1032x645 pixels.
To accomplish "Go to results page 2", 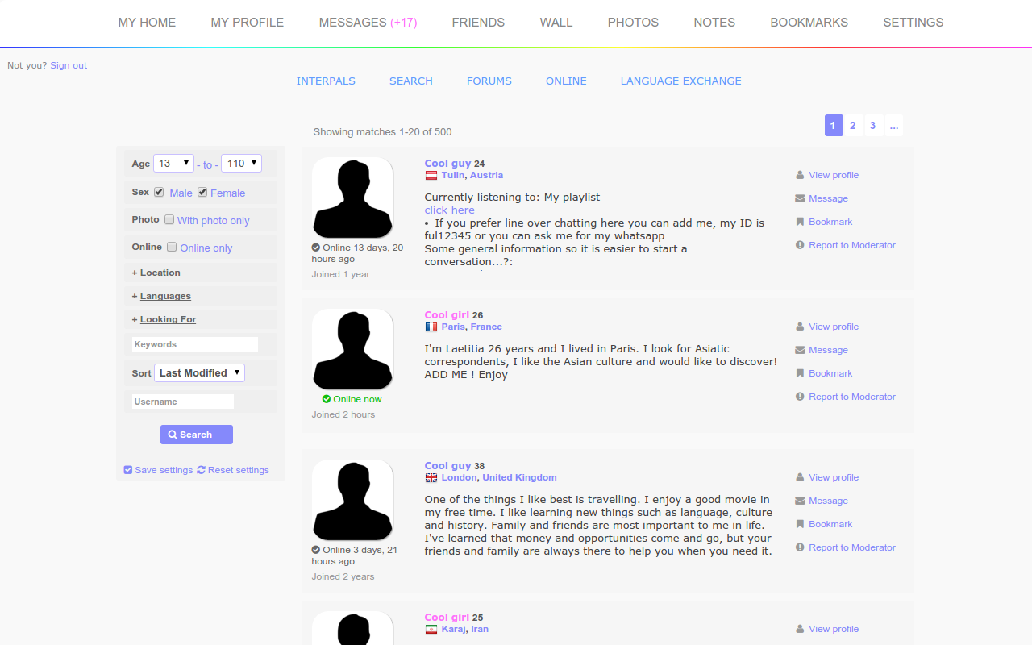I will (853, 125).
